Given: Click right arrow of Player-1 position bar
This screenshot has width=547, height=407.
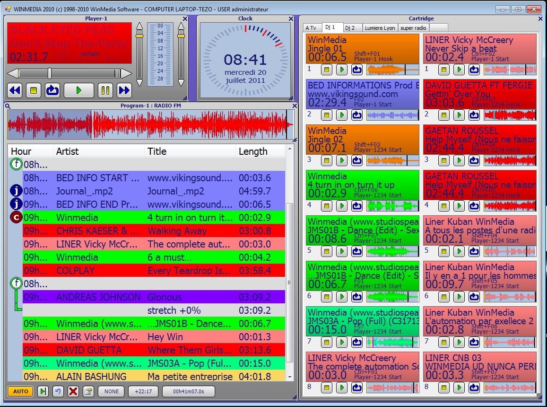Looking at the screenshot, I should (126, 73).
